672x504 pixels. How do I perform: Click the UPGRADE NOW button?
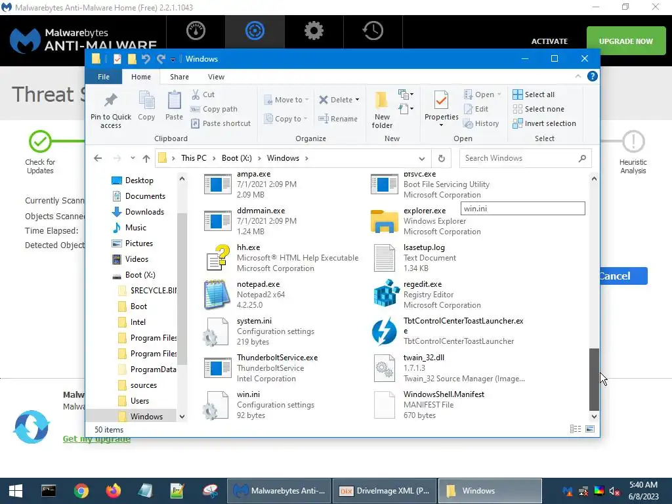[625, 41]
